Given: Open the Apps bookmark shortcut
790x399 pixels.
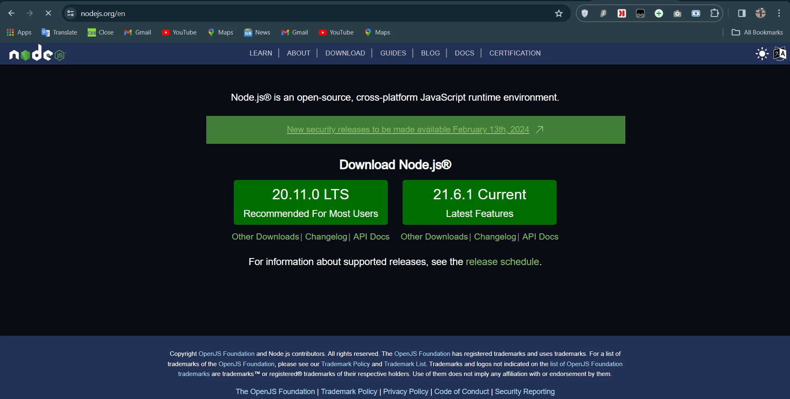Looking at the screenshot, I should tap(19, 32).
